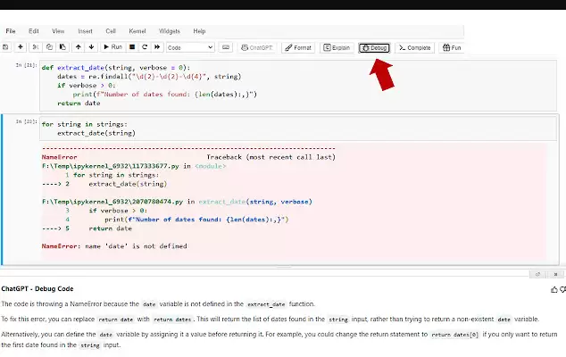Click the 117333677.py file path in traceback
This screenshot has width=566, height=357.
click(110, 166)
